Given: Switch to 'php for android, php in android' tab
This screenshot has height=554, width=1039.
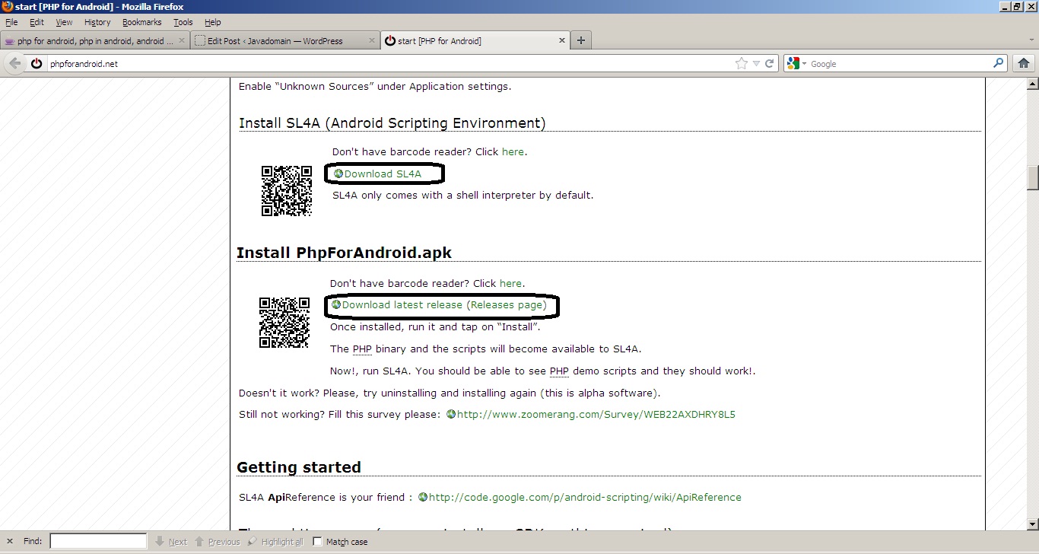Looking at the screenshot, I should coord(94,41).
